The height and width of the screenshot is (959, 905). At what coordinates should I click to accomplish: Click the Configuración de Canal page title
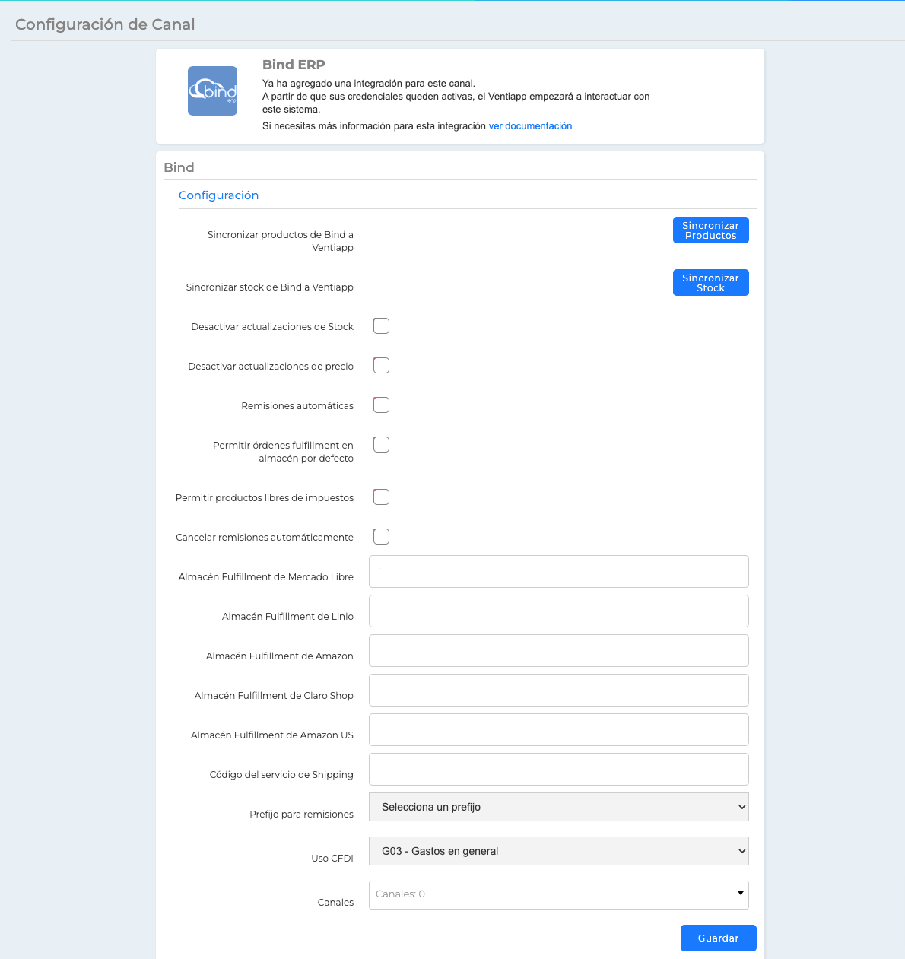pos(105,24)
